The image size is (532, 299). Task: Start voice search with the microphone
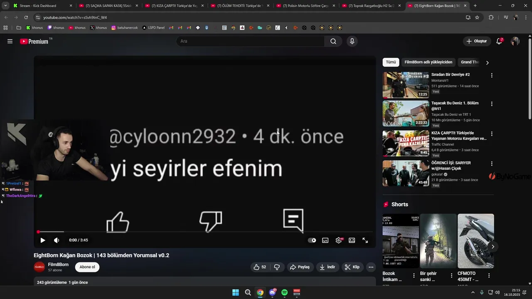352,41
